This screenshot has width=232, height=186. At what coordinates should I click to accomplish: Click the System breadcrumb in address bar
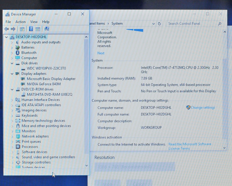[117, 24]
